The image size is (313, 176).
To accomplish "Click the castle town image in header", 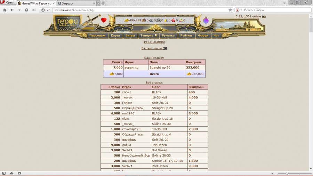I will point(239,26).
